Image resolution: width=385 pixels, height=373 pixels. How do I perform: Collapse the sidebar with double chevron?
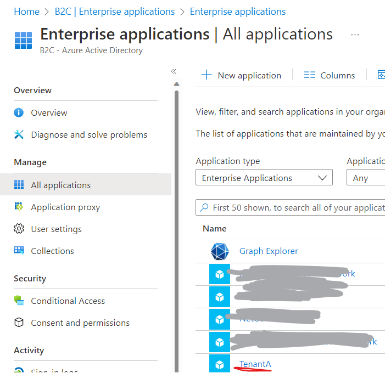point(174,71)
